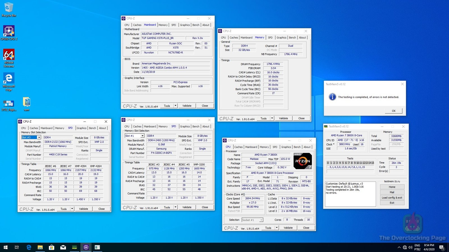449x252 pixels.
Task: Click Validate in the Patriot Memory SPD window
Action: tap(83, 209)
